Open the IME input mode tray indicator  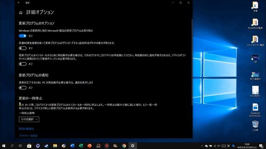click(x=229, y=146)
